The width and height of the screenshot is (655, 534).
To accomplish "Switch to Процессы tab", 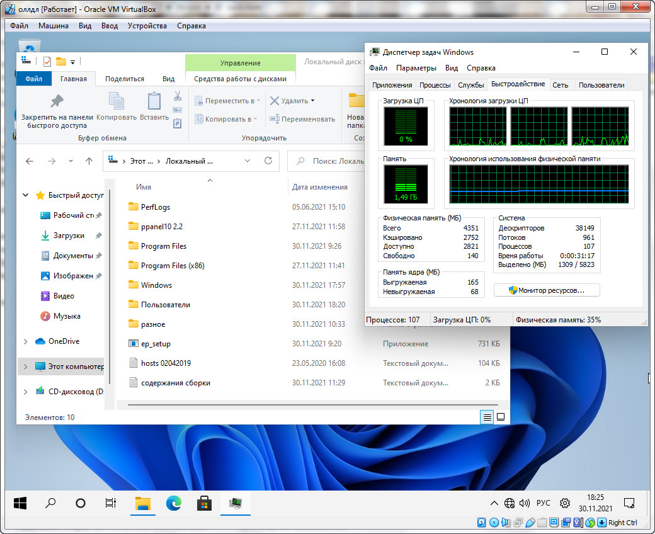I will (x=435, y=85).
